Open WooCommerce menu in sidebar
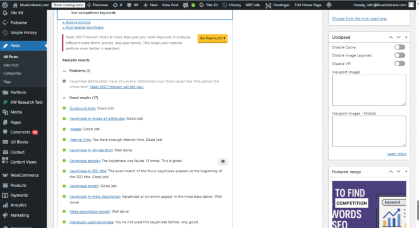 [24, 175]
